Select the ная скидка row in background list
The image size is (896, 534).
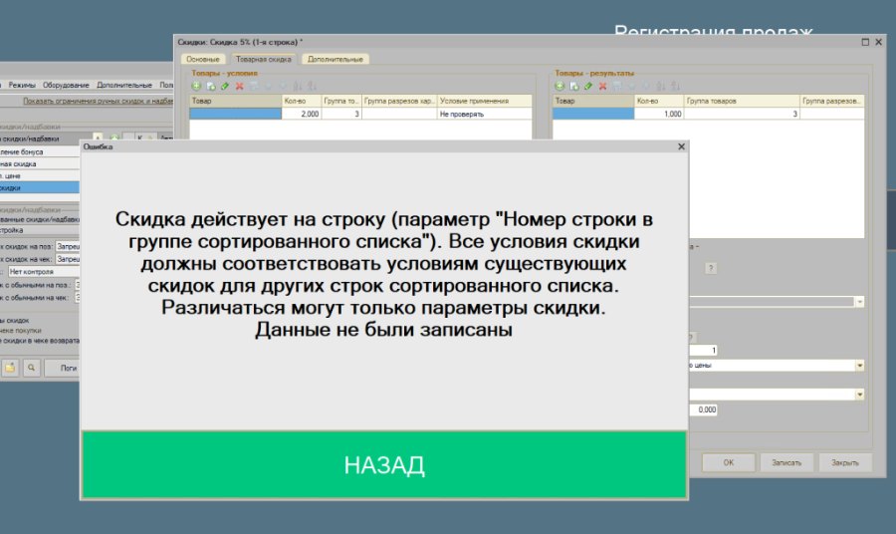pos(40,164)
